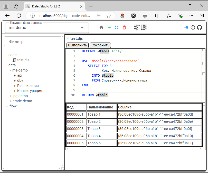Screen dimensions: 208x173
Task: Select cell Товар 2 in results
Action: tap(102, 121)
